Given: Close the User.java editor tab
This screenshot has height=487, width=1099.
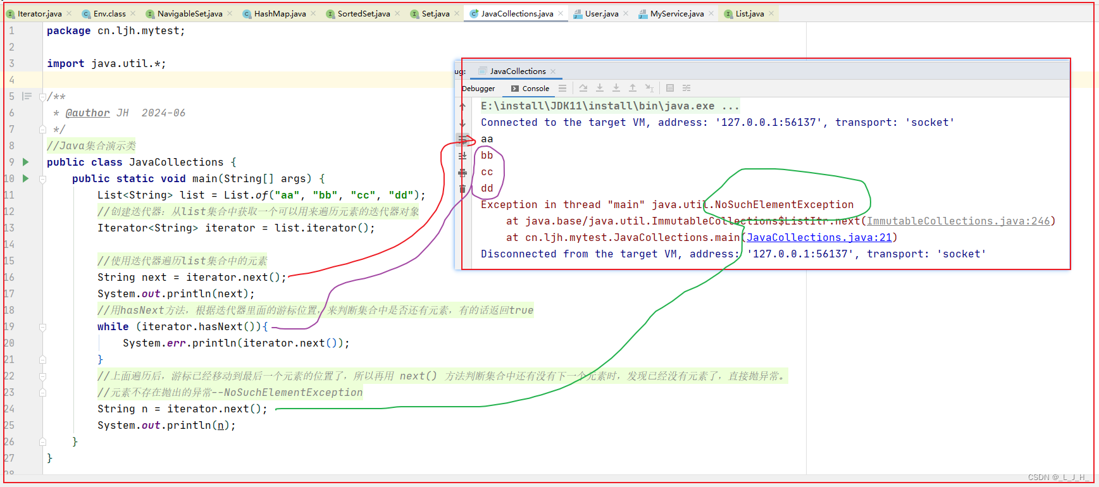Looking at the screenshot, I should 626,13.
